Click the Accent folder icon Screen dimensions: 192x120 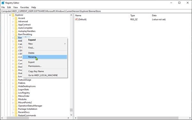pyautogui.click(x=16, y=18)
